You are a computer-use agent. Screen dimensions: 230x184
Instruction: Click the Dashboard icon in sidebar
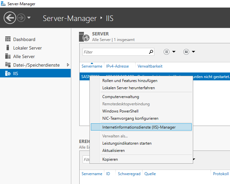point(8,39)
